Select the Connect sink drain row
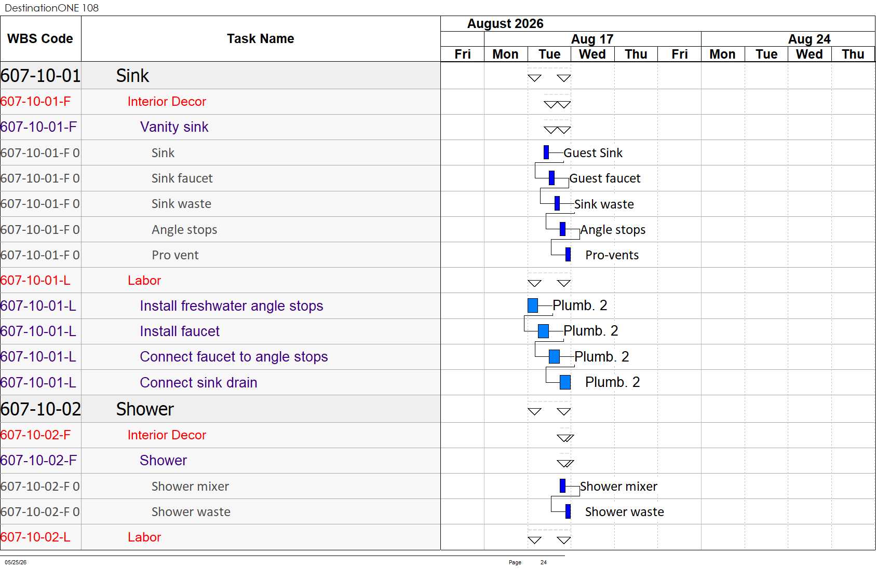This screenshot has width=876, height=569. tap(220, 383)
